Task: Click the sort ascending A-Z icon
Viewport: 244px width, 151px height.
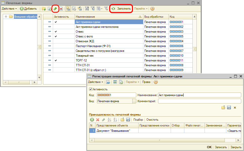Action: (109, 120)
